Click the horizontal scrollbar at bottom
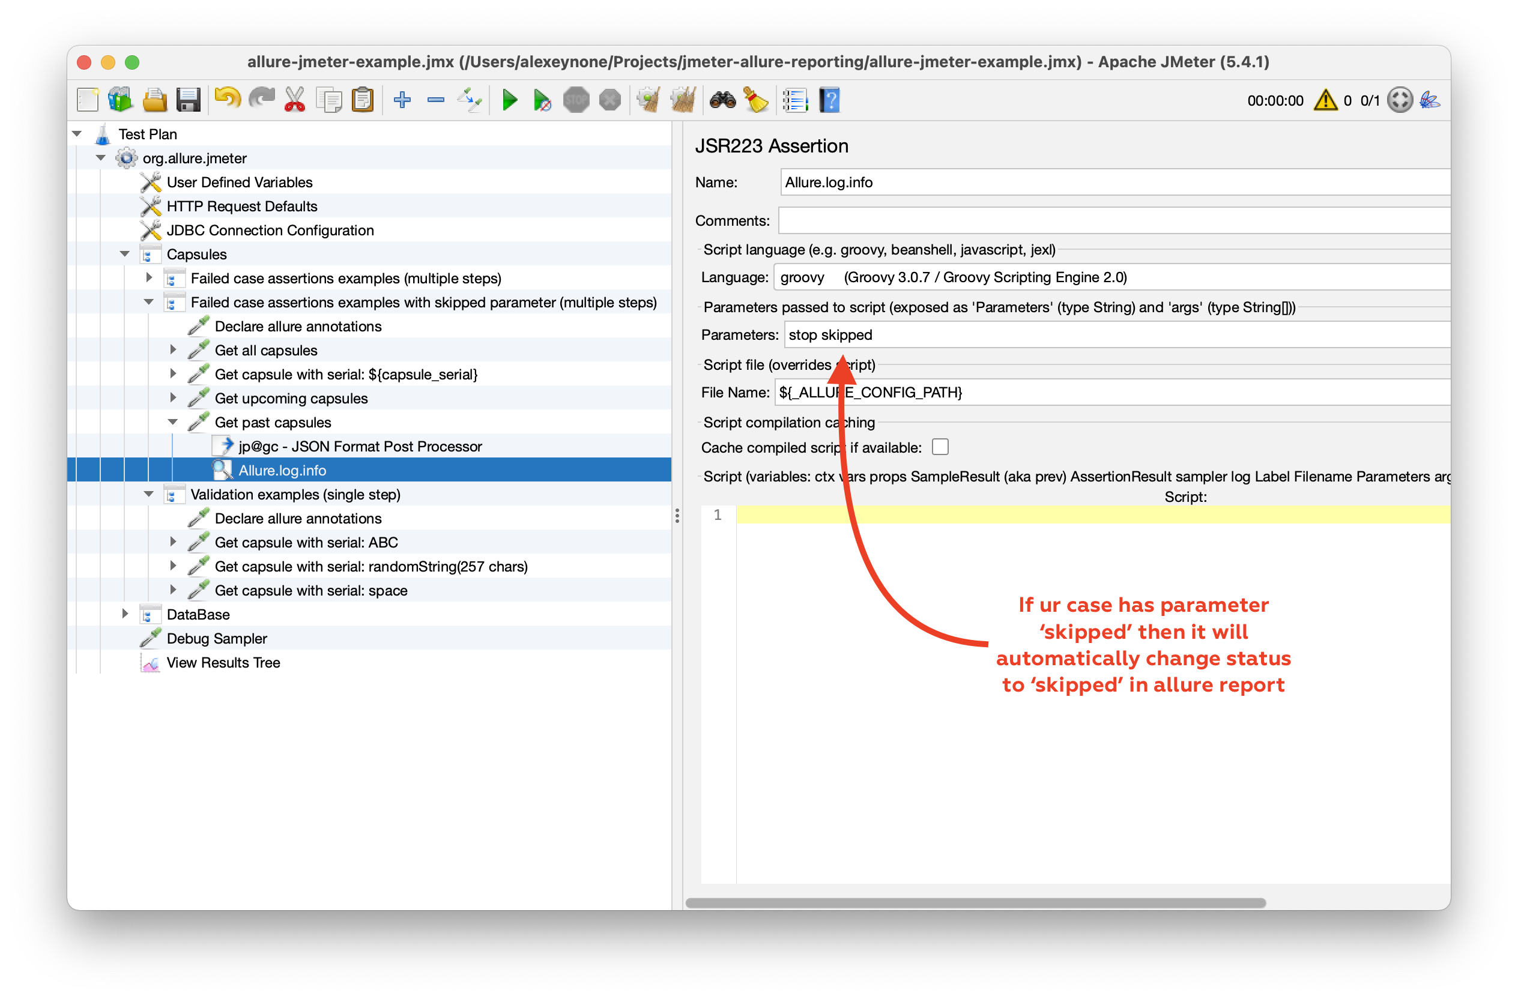1518x999 pixels. coord(975,903)
